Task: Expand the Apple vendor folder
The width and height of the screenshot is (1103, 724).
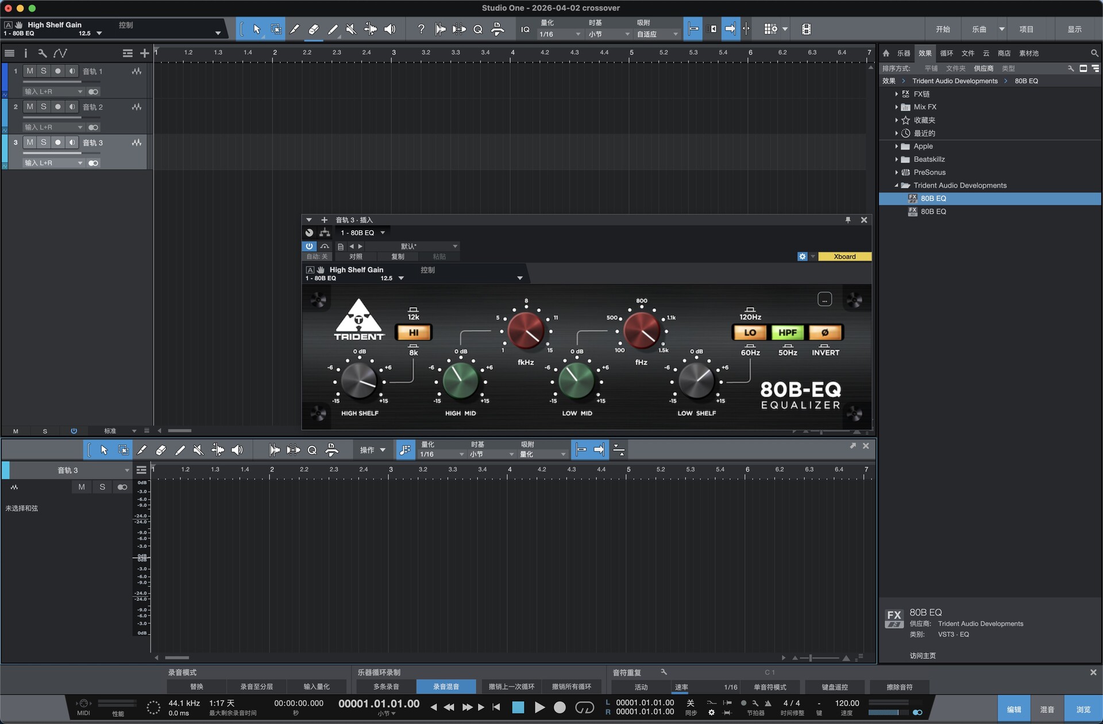Action: click(x=896, y=147)
